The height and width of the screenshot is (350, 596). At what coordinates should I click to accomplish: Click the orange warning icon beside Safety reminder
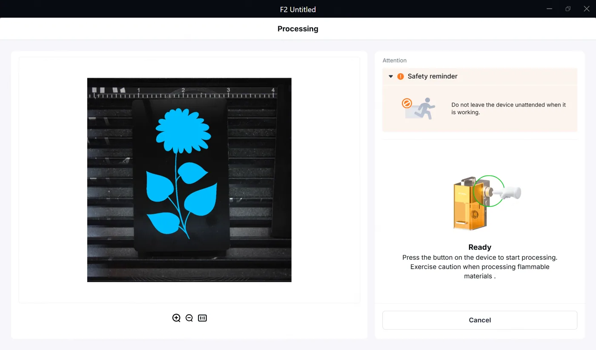pyautogui.click(x=401, y=77)
